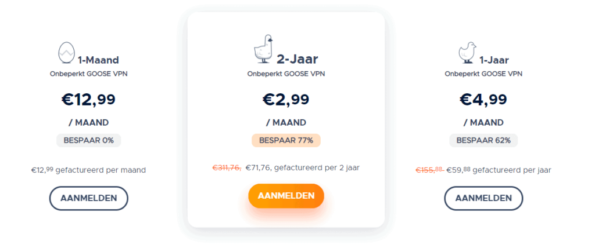Screen dimensions: 595x252
Task: Click the €59,88 gefactureerd per jaar text
Action: point(499,170)
